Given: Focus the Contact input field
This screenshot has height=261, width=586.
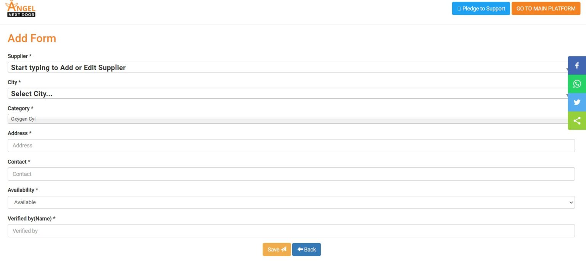Looking at the screenshot, I should click(291, 174).
